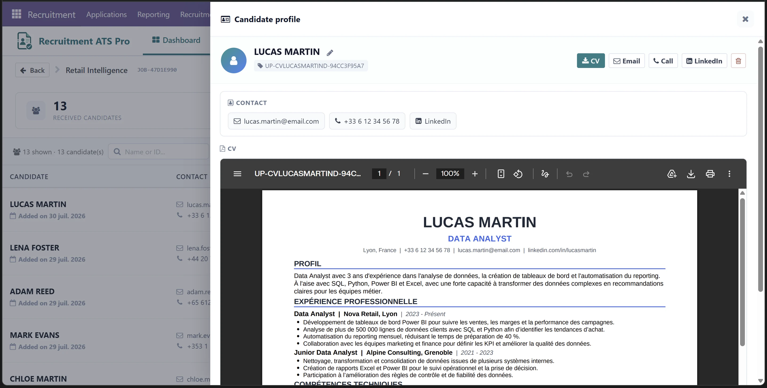The width and height of the screenshot is (767, 388).
Task: Print the CV PDF
Action: [x=710, y=173]
